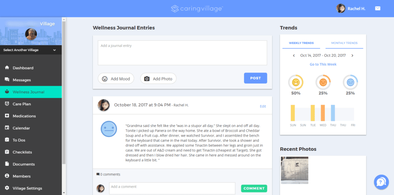Click the POST button
Viewport: 394px width, 195px height.
coord(255,78)
